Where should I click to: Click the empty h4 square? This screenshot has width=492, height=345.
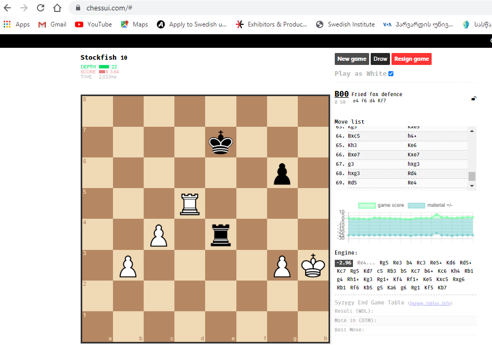click(x=313, y=235)
